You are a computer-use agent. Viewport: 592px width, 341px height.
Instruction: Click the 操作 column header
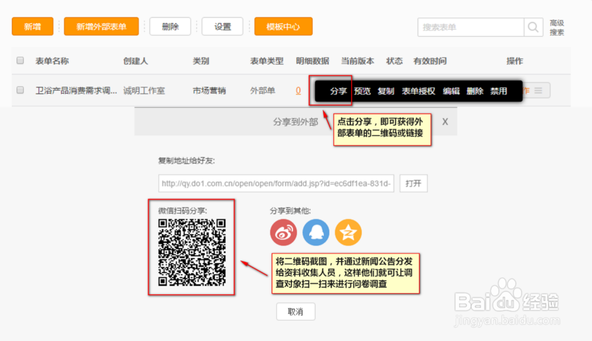[514, 61]
